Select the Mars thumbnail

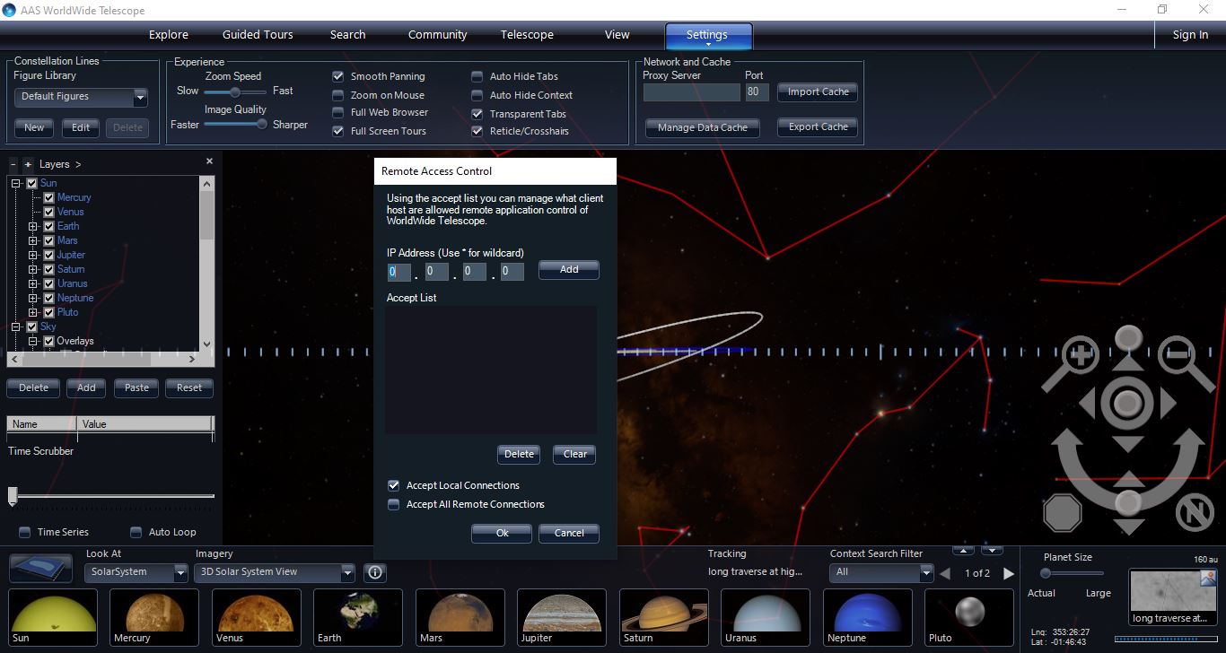point(460,617)
